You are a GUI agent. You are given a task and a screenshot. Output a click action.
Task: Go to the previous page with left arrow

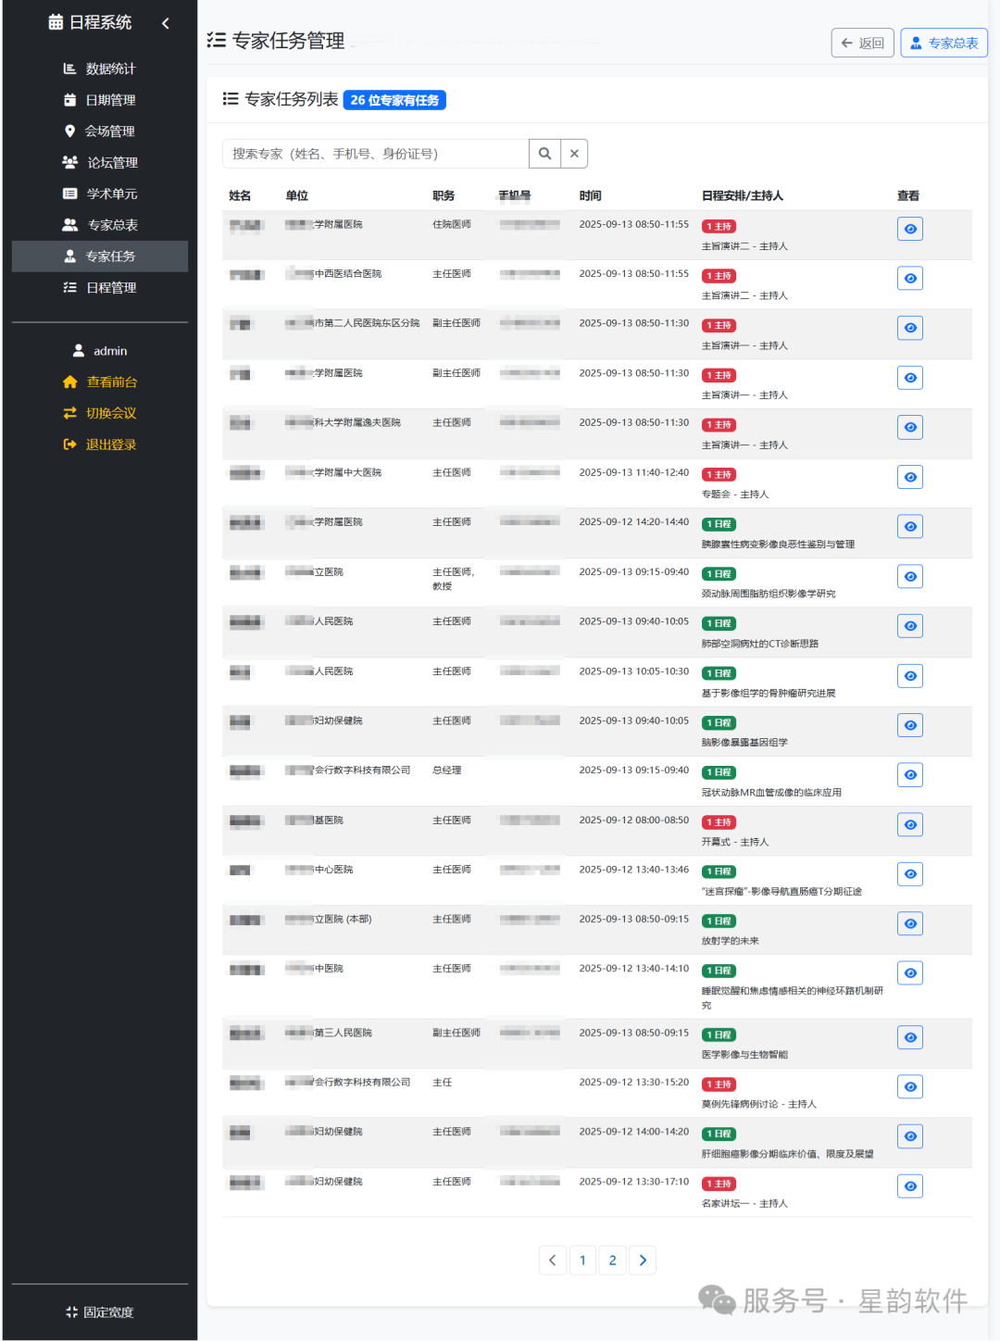[x=553, y=1260]
